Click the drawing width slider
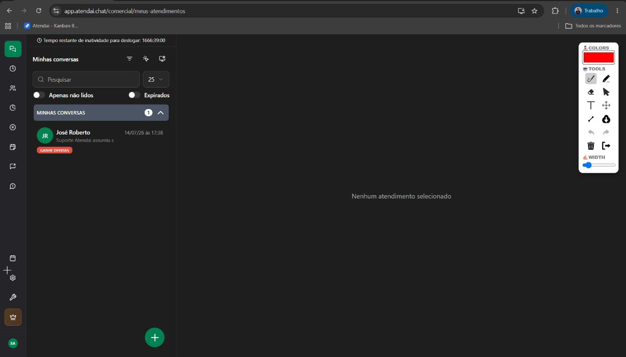Screen dimensions: 626x357 point(599,165)
